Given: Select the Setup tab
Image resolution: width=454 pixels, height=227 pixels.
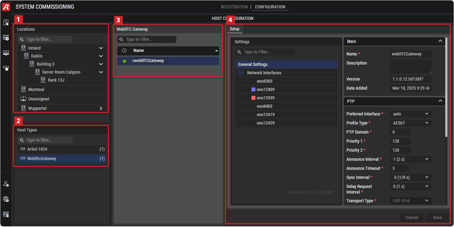Looking at the screenshot, I should tap(235, 29).
